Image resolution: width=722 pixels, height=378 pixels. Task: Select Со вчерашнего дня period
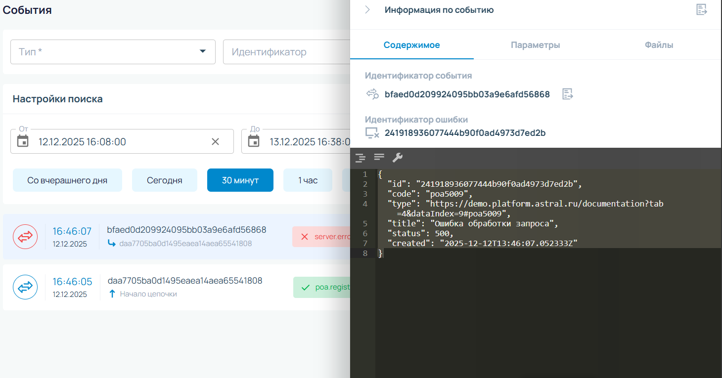point(67,180)
